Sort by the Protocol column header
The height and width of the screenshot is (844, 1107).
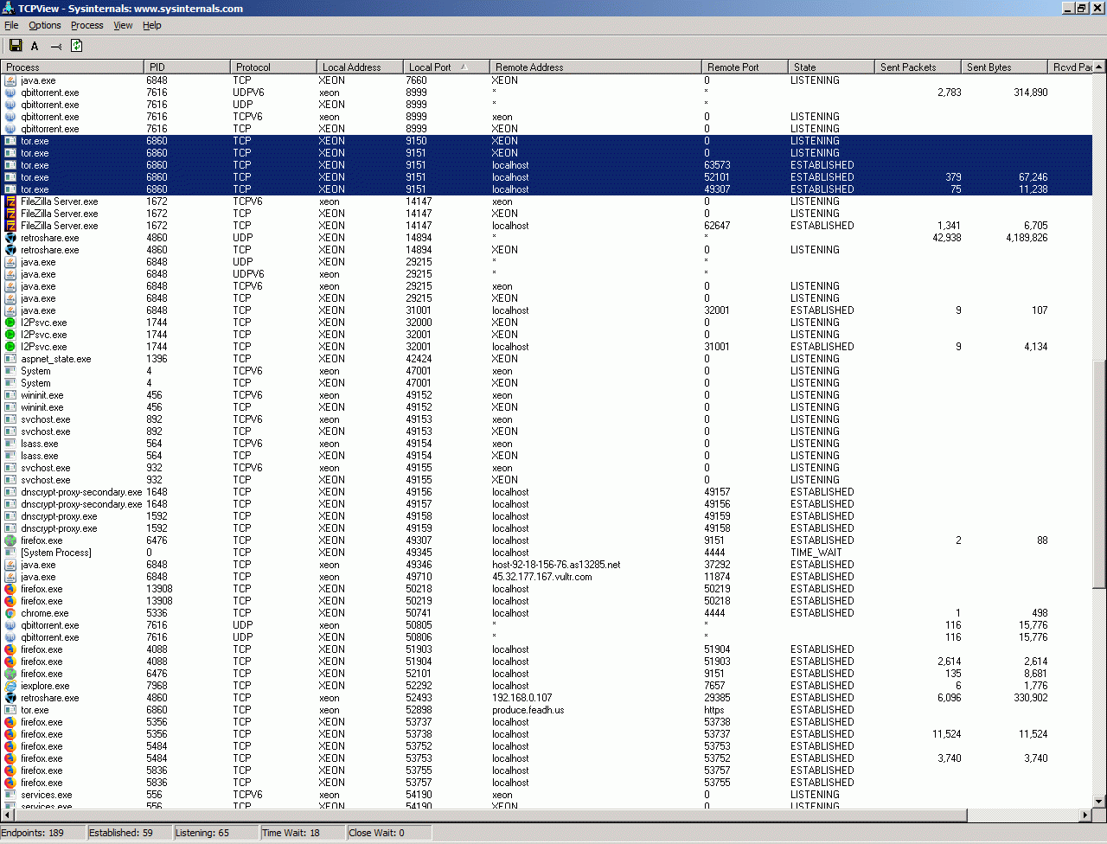273,67
